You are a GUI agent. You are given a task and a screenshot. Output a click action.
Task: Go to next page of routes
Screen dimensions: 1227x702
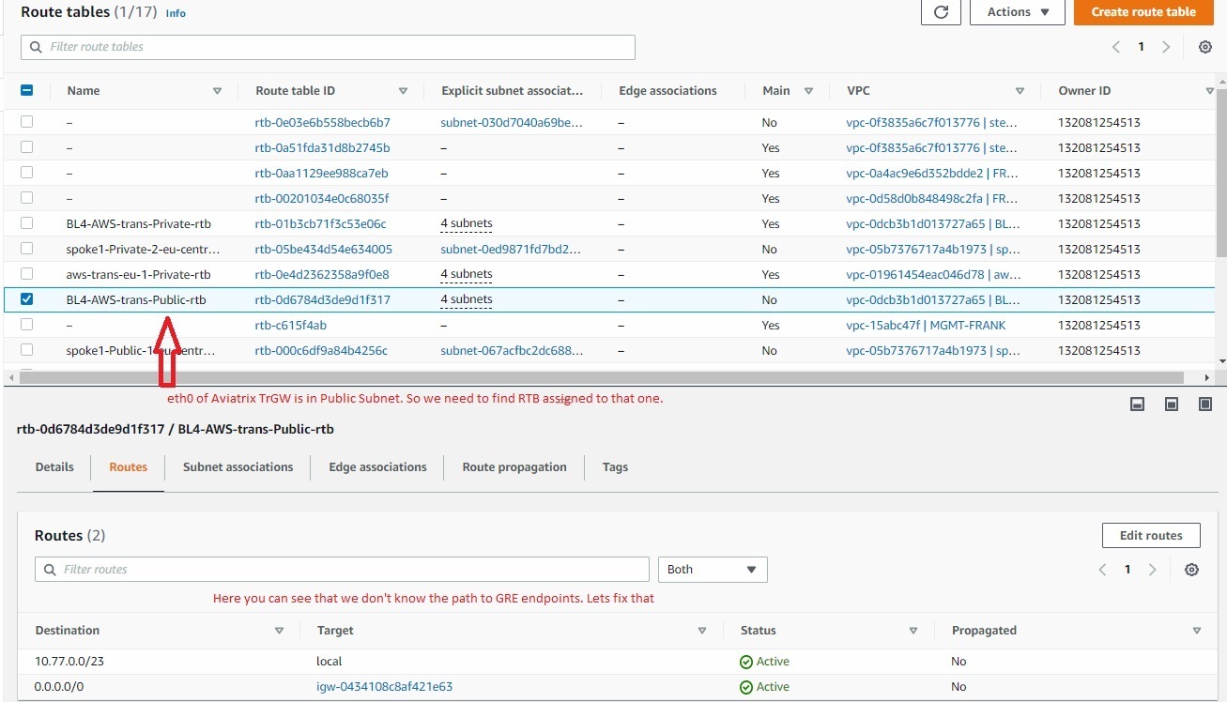[x=1152, y=570]
